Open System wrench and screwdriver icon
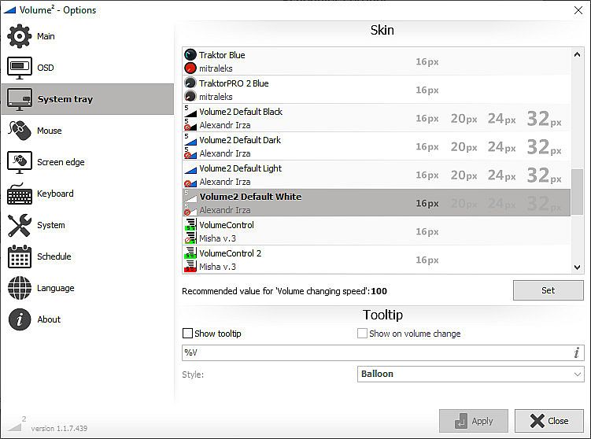The height and width of the screenshot is (439, 591). point(19,225)
